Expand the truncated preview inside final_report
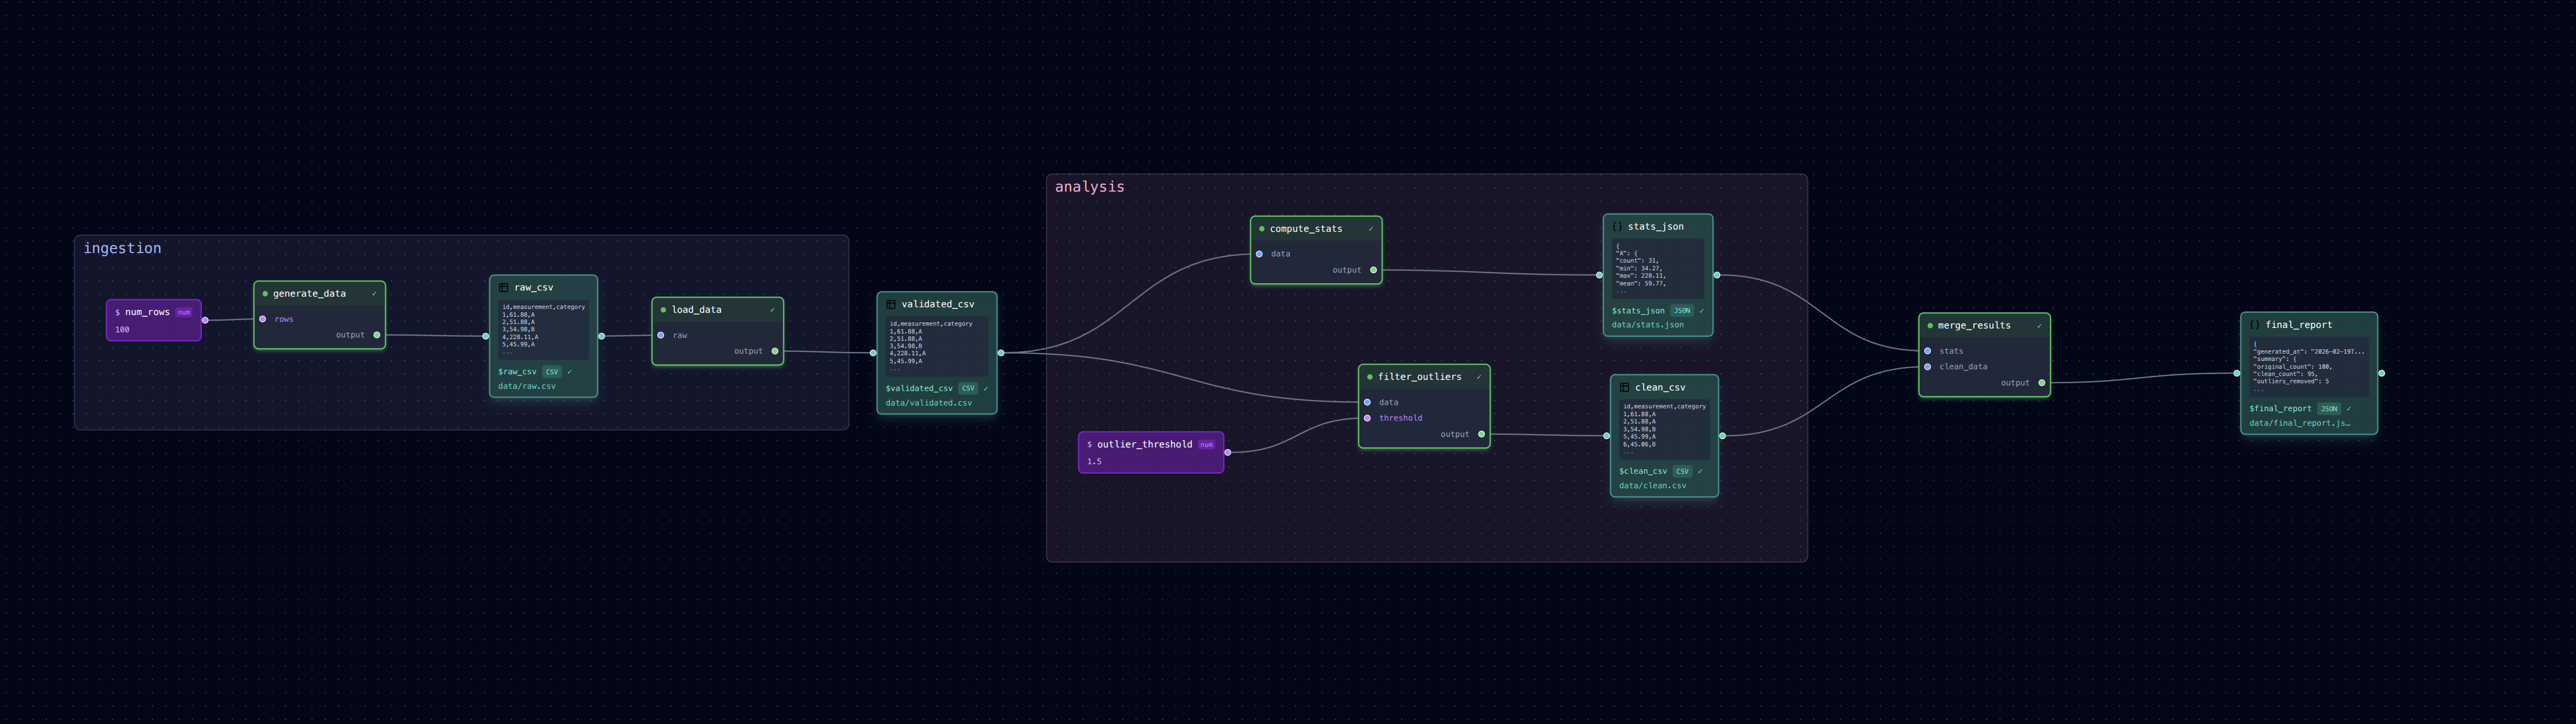This screenshot has width=2576, height=724. click(x=2259, y=390)
